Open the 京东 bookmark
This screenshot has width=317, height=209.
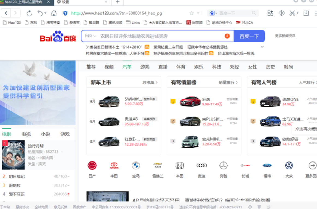[x=31, y=22]
